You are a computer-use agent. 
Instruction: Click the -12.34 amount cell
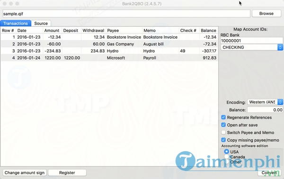tap(53, 37)
